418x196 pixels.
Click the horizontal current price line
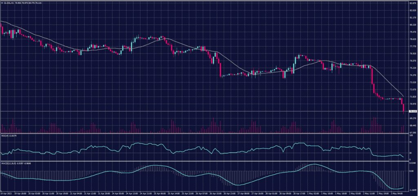coord(204,111)
